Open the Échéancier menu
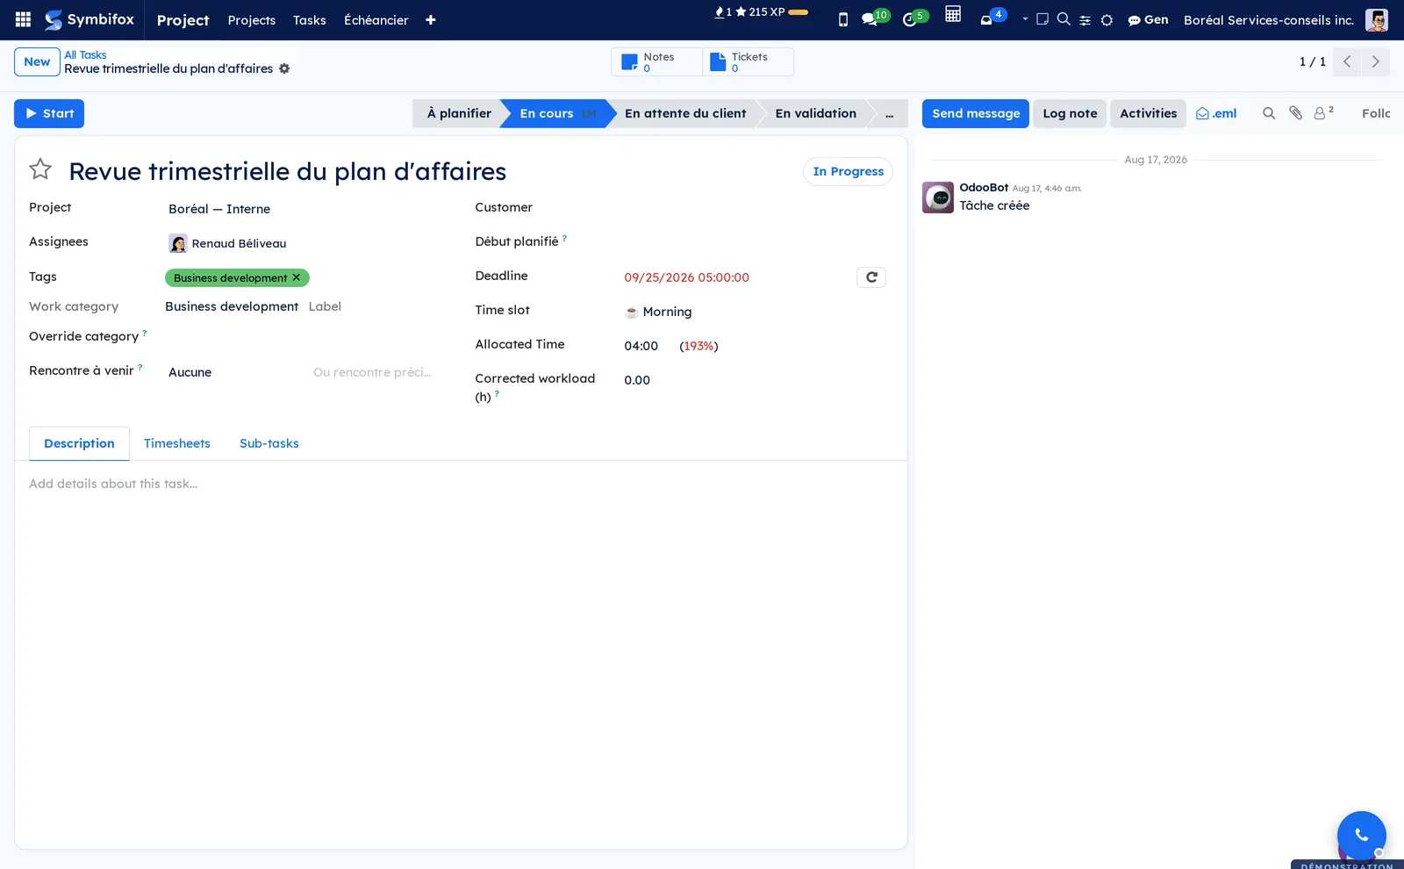Viewport: 1404px width, 869px height. point(376,20)
